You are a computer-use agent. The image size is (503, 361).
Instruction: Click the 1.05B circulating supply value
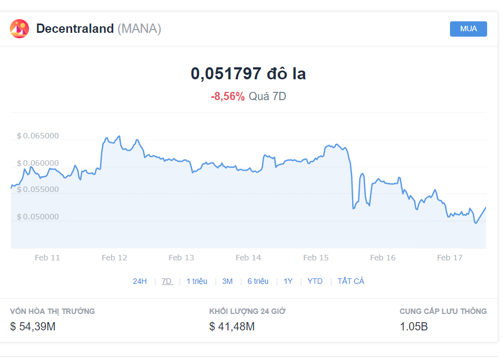414,327
